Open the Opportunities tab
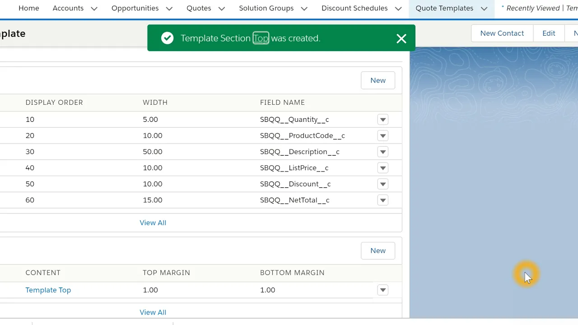Viewport: 578px width, 325px height. click(135, 8)
